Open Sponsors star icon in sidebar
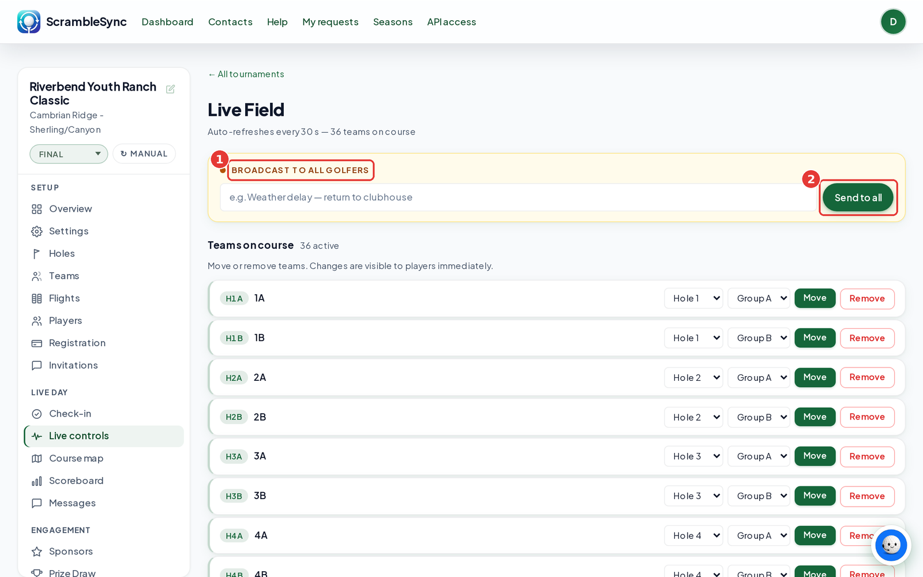This screenshot has height=577, width=923. 37,552
